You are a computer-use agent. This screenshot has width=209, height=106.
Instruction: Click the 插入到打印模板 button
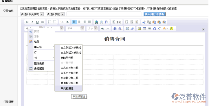155,14
